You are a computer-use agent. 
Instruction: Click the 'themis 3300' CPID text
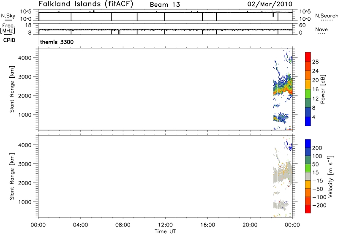coord(57,42)
